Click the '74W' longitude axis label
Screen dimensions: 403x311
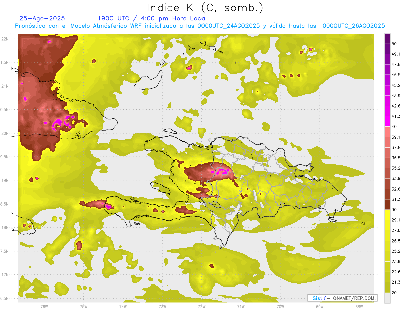tap(123, 307)
